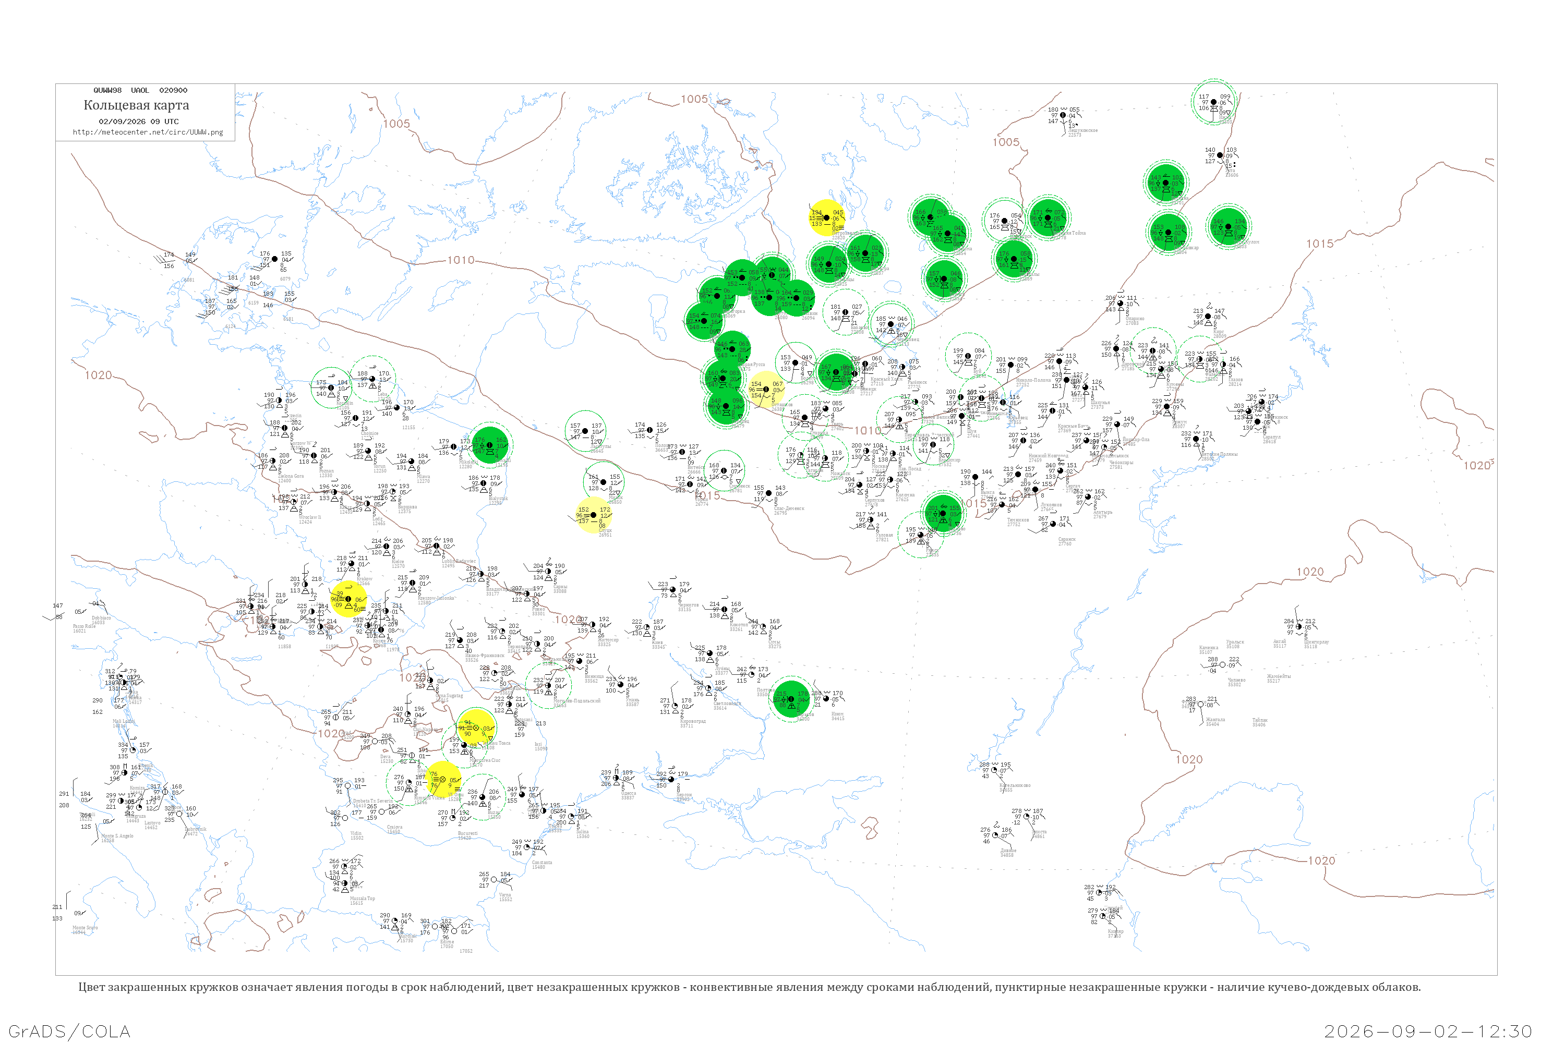Click the Russian legend caption below the map

[749, 987]
